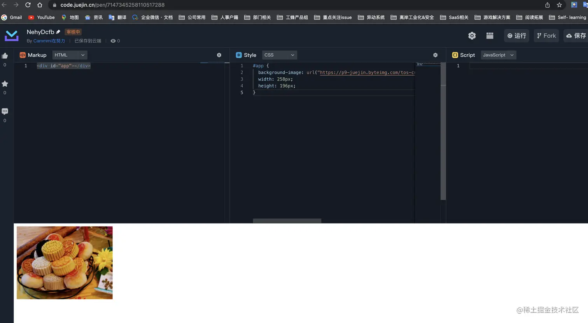Open Markup panel settings gear

pos(219,55)
